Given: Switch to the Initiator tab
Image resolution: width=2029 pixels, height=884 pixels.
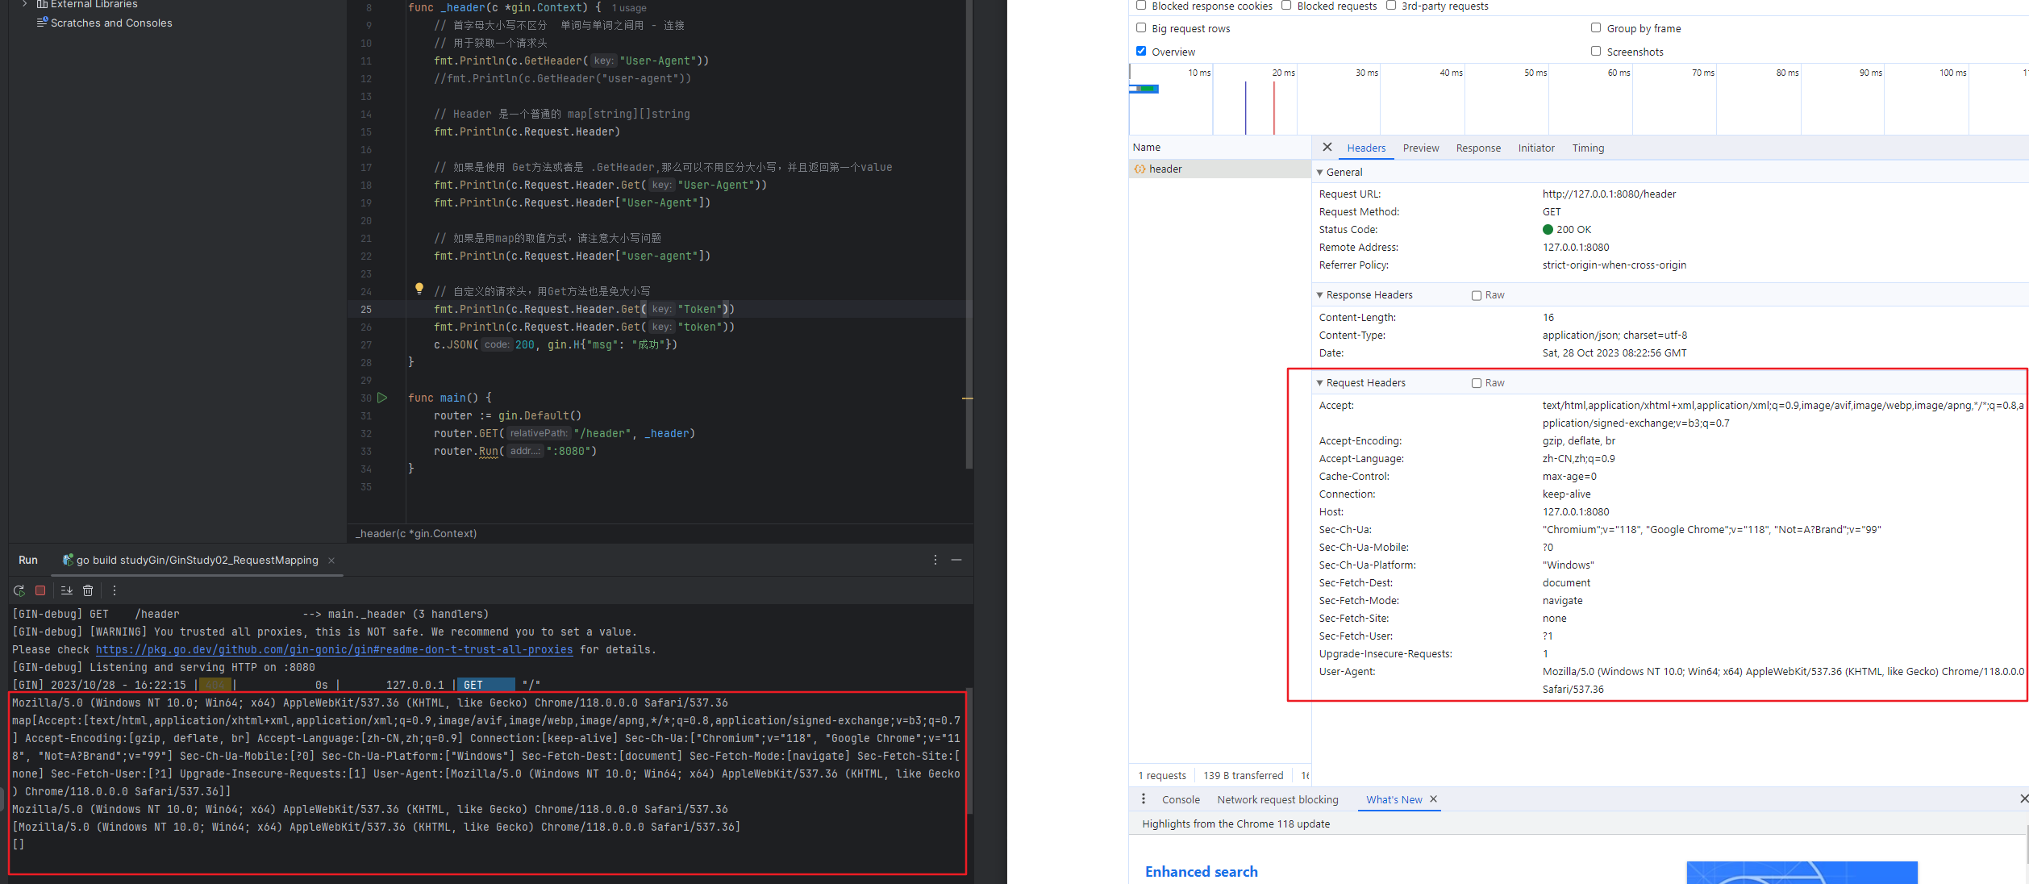Looking at the screenshot, I should pos(1536,148).
